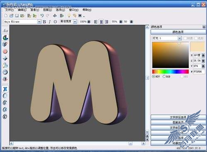The width and height of the screenshot is (207, 152).
Task: Click the vertical scrollbar up arrow
Action: [147, 27]
